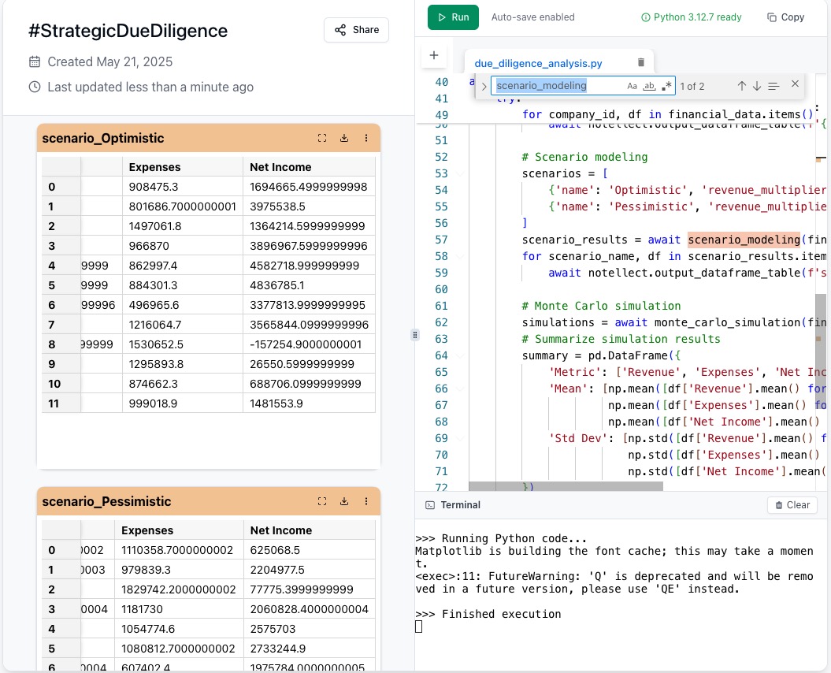
Task: Expand scenario_Pessimistic table to fullscreen
Action: click(321, 501)
